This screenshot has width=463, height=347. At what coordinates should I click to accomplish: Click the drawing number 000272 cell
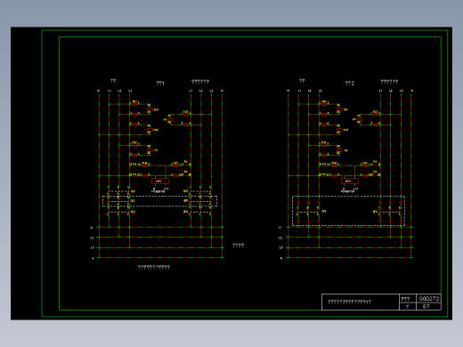click(429, 298)
